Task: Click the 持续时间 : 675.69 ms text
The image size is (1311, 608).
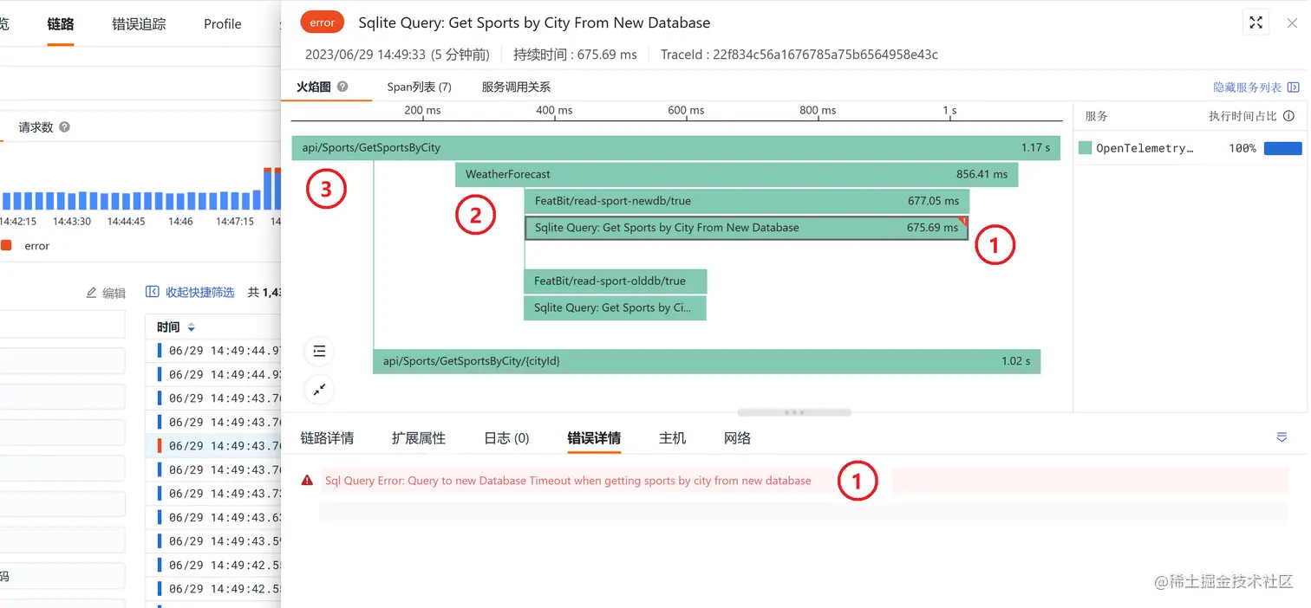Action: pyautogui.click(x=575, y=55)
